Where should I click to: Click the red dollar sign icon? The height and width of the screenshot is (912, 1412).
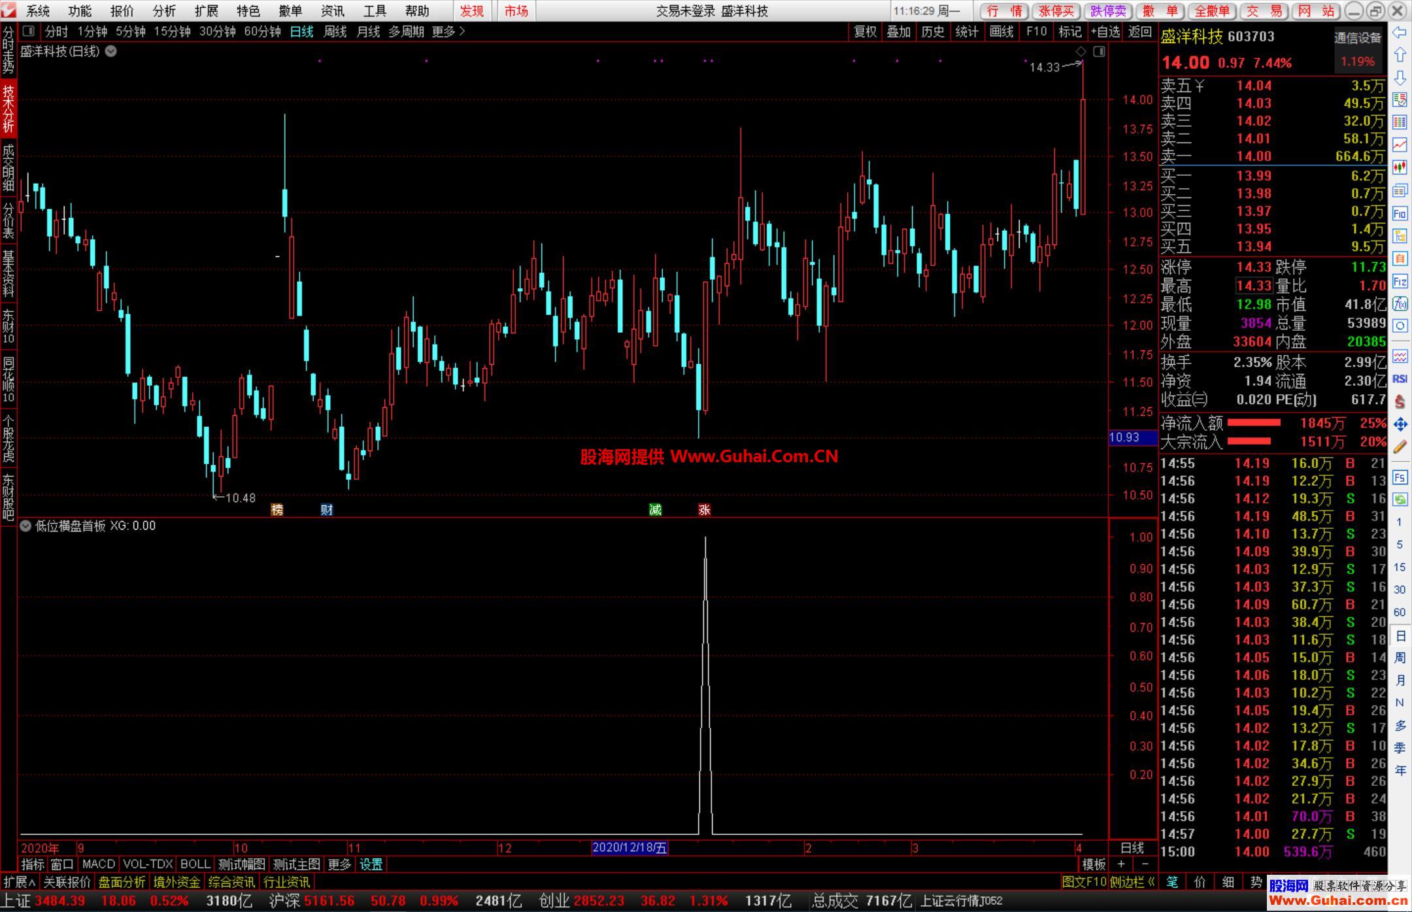point(1400,401)
